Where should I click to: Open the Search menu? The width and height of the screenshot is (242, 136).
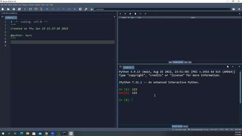tap(10, 5)
